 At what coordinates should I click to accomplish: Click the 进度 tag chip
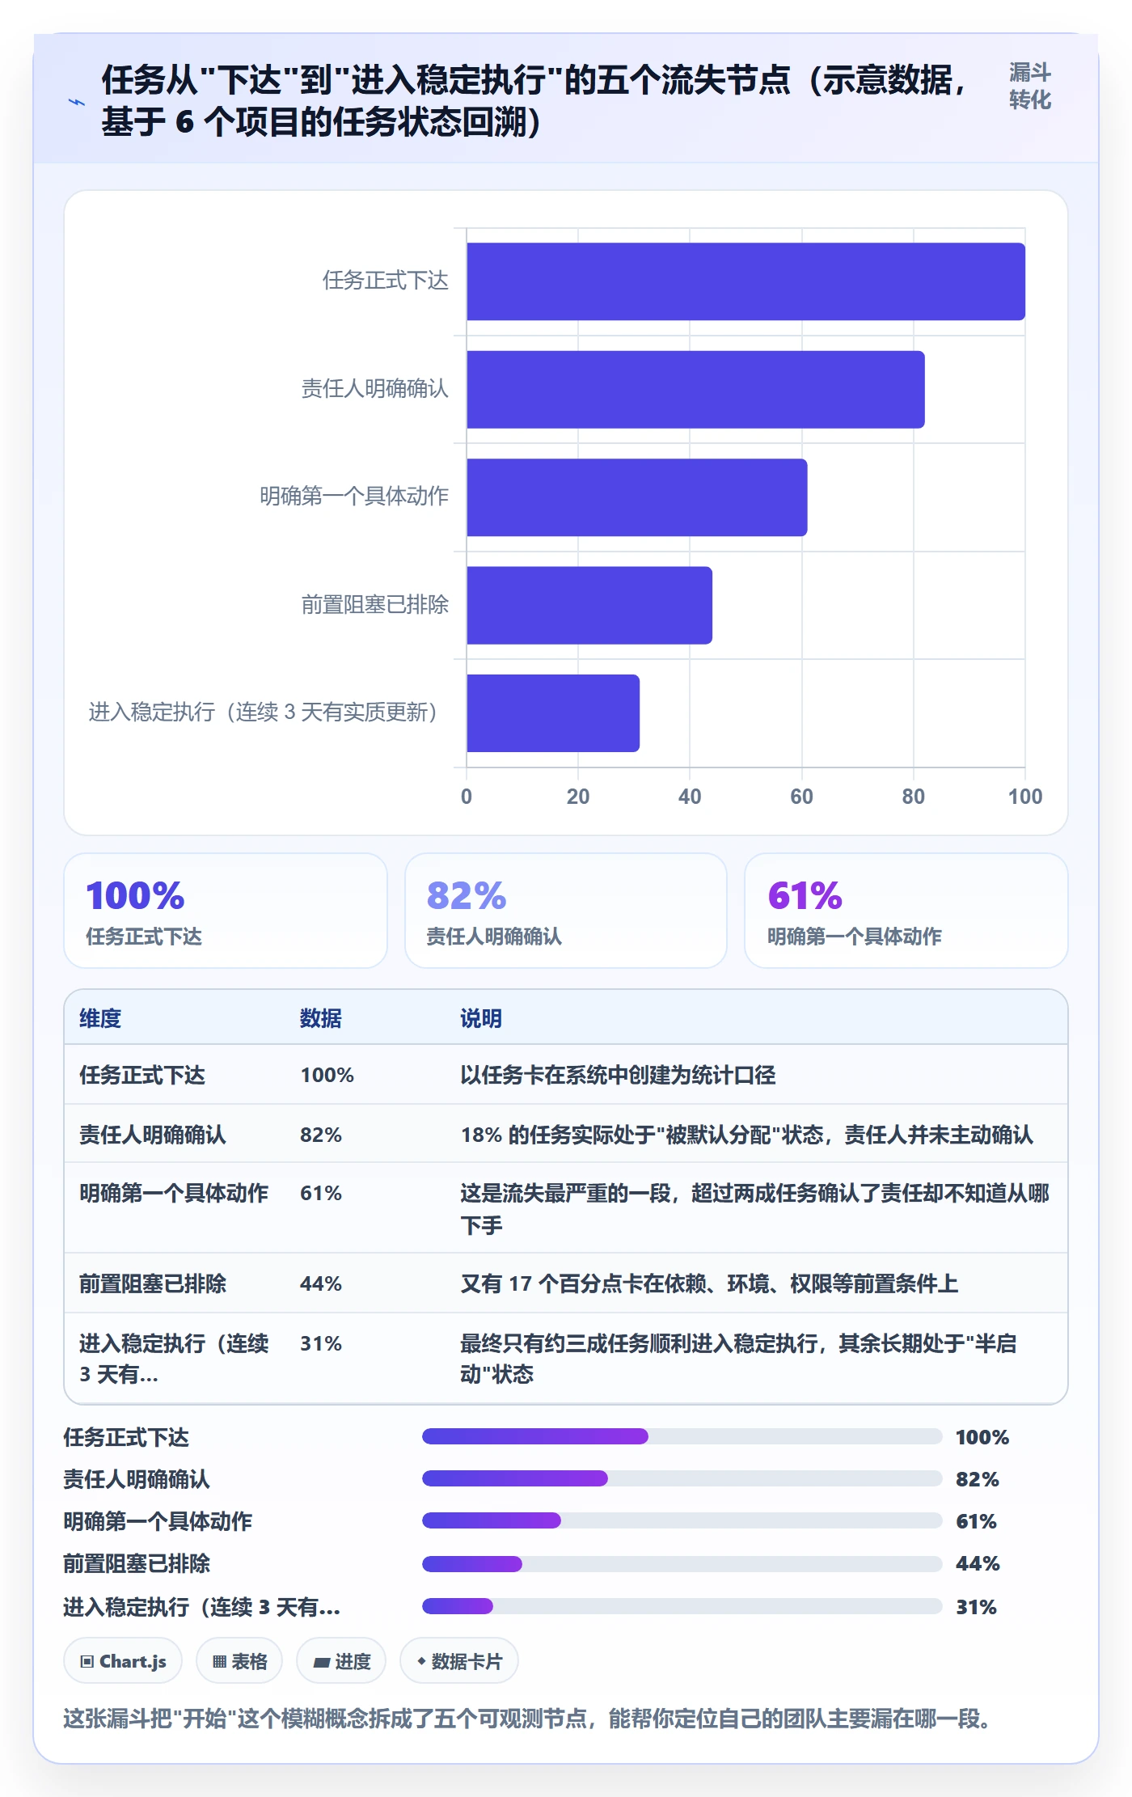(341, 1661)
